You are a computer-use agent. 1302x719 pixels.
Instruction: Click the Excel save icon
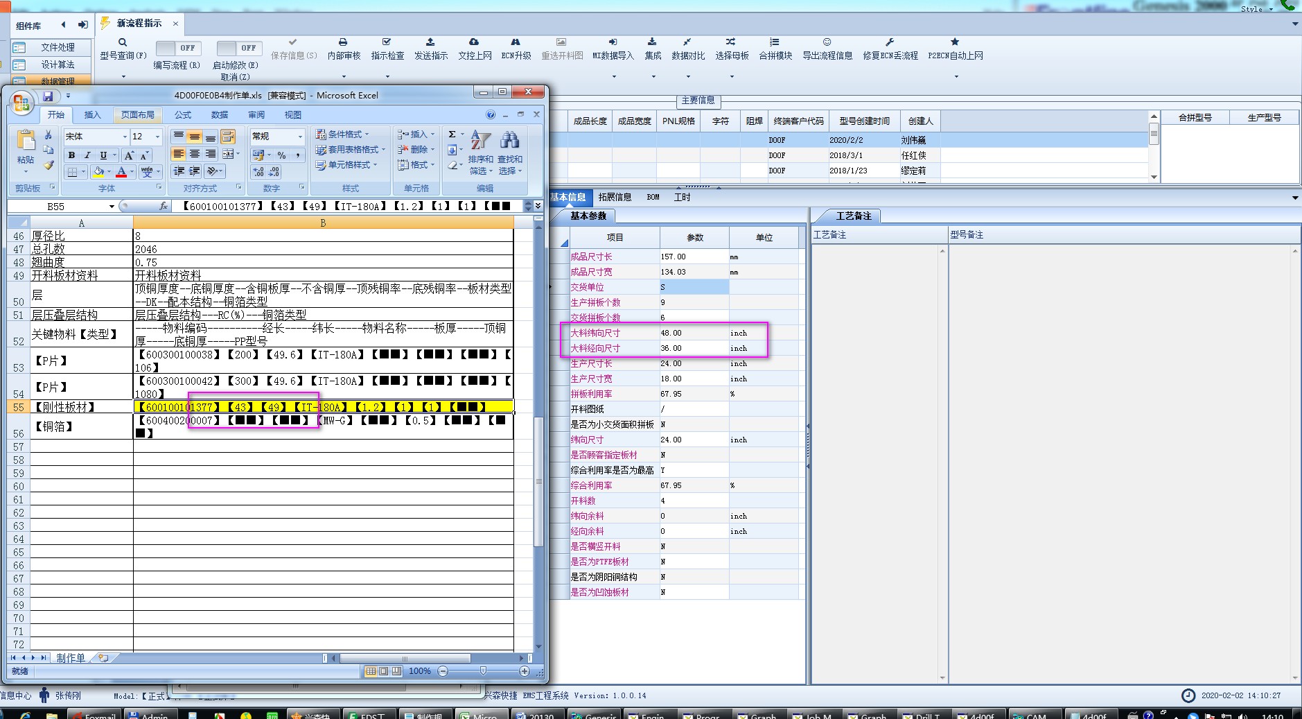[x=49, y=96]
